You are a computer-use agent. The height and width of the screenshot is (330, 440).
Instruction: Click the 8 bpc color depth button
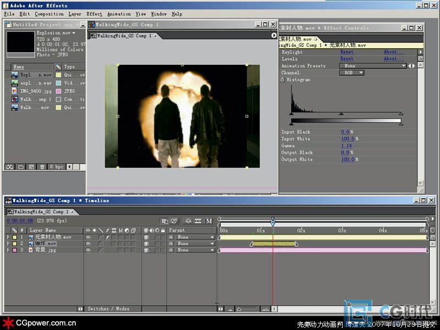tap(57, 166)
